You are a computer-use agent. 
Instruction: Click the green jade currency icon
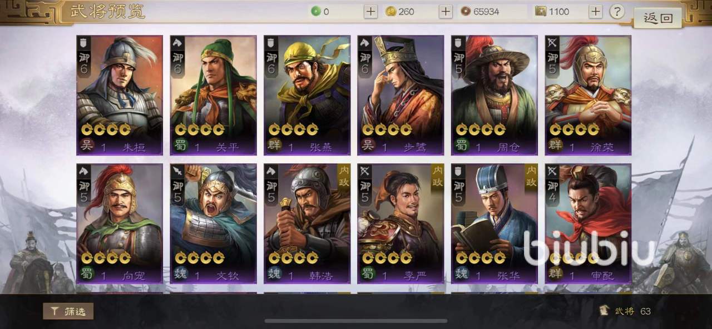[x=315, y=12]
